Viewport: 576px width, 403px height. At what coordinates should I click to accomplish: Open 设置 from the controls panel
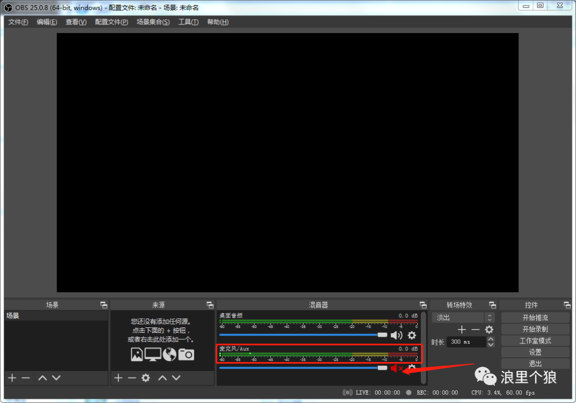pyautogui.click(x=535, y=352)
